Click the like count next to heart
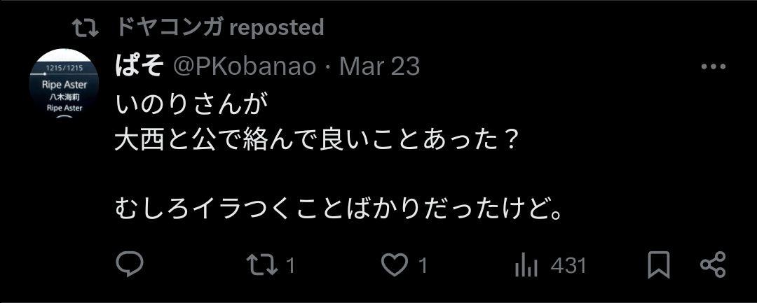 [x=423, y=266]
